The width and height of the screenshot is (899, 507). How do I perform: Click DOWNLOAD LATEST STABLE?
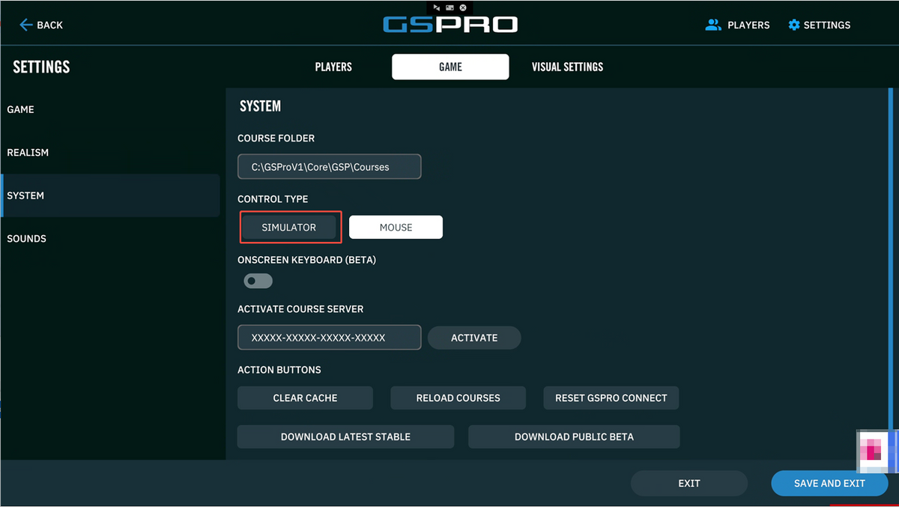tap(345, 437)
